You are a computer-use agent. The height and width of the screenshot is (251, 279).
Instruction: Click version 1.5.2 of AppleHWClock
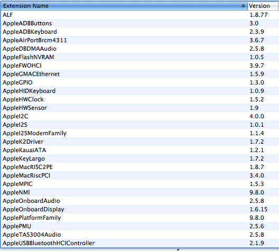257,99
